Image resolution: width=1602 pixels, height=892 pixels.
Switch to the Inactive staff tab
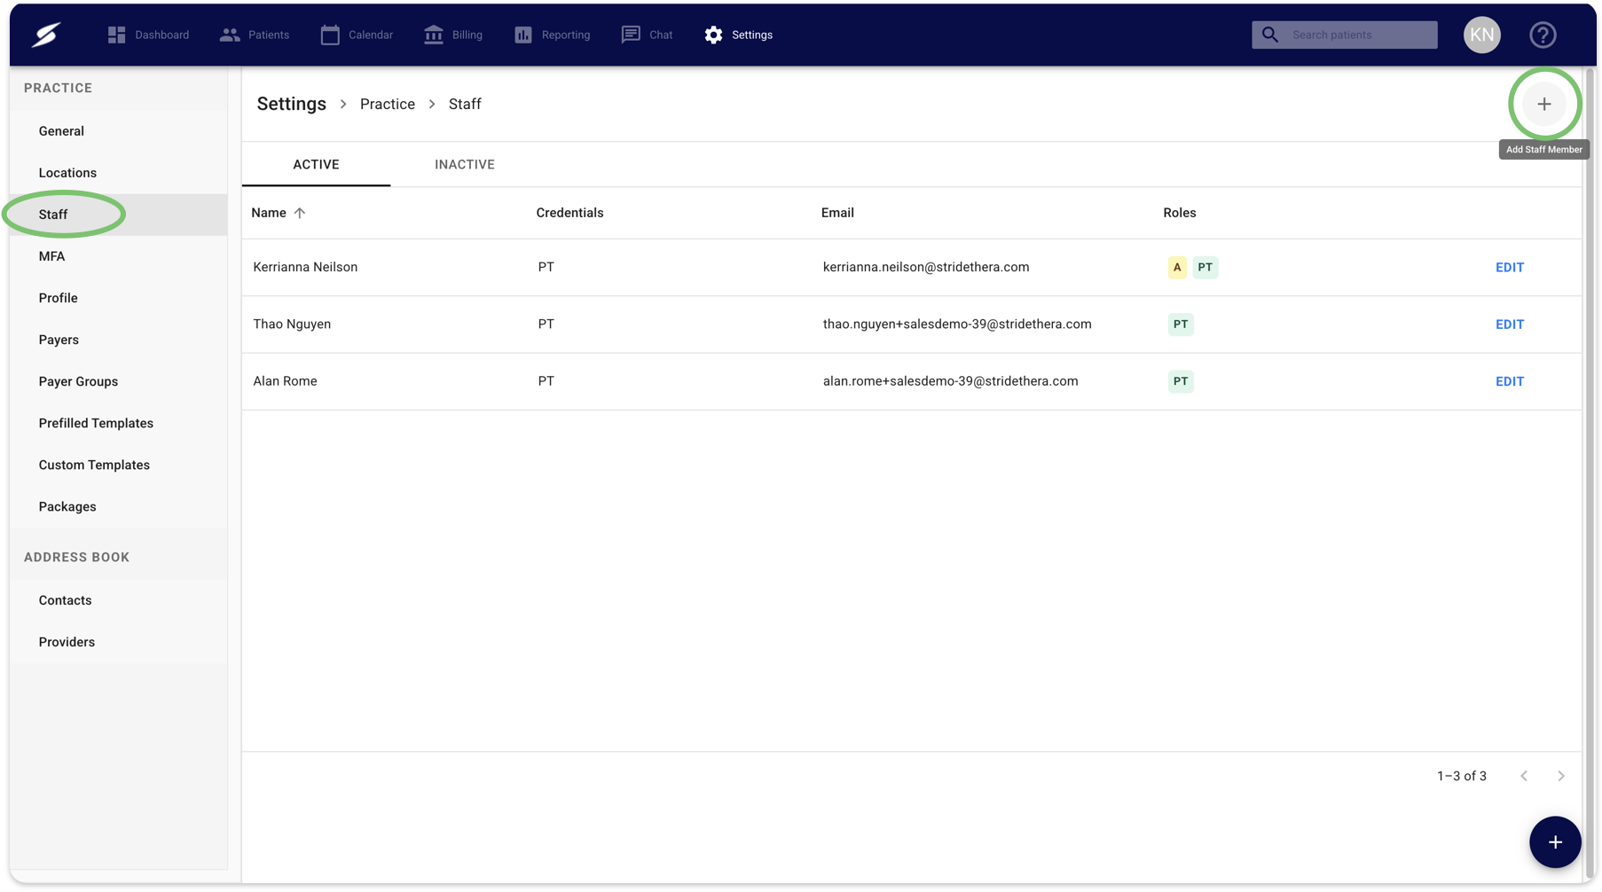465,164
